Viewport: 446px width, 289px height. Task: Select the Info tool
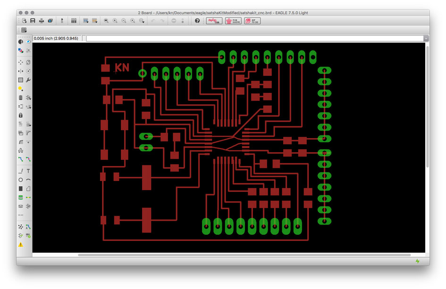(x=20, y=42)
